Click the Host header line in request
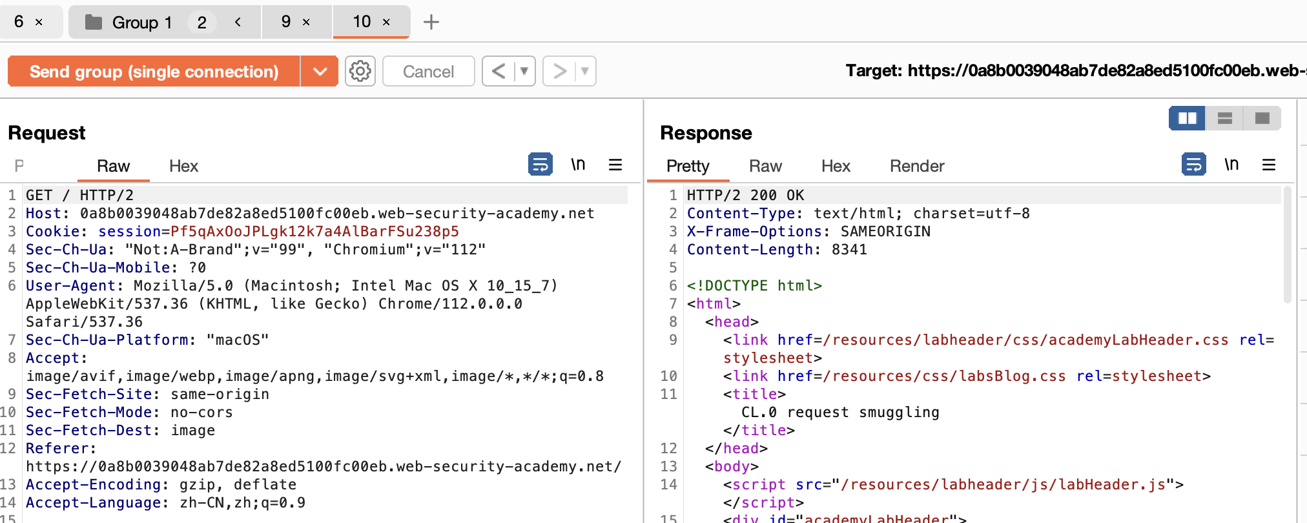The image size is (1307, 523). coord(310,213)
